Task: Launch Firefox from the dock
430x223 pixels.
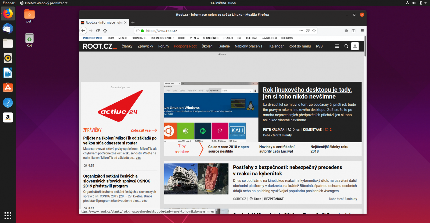Action: (x=8, y=13)
